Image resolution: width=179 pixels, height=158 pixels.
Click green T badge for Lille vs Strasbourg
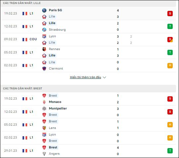[x=170, y=26]
